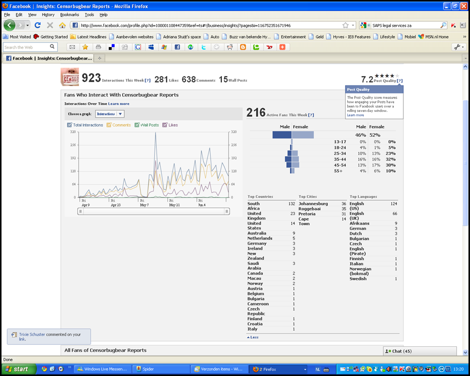Open the Chat (45) bar
The height and width of the screenshot is (376, 470).
coord(420,351)
